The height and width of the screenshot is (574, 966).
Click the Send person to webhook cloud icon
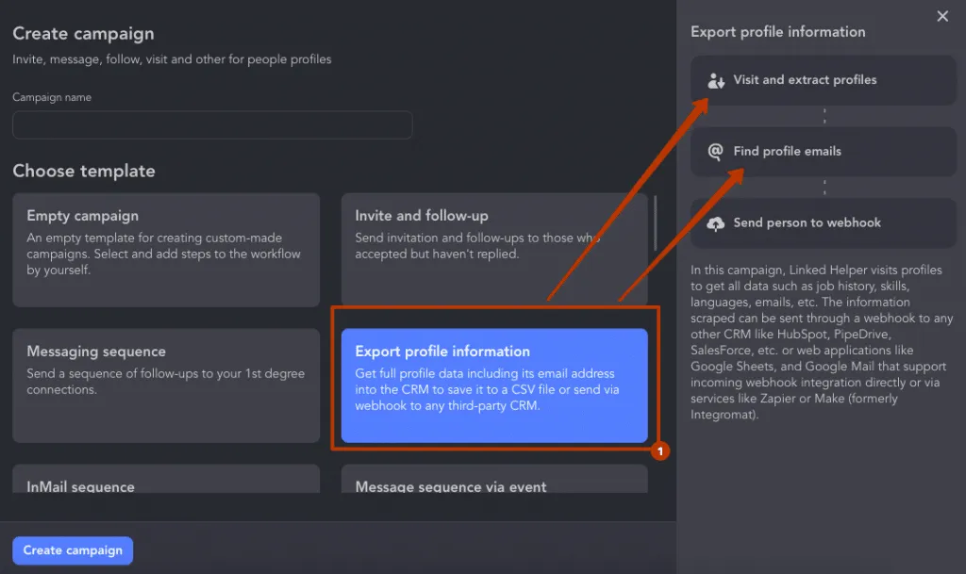pos(715,223)
